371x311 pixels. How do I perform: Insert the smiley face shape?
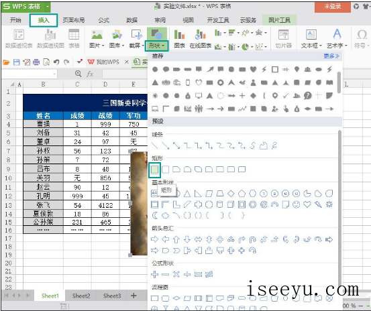[x=296, y=204]
